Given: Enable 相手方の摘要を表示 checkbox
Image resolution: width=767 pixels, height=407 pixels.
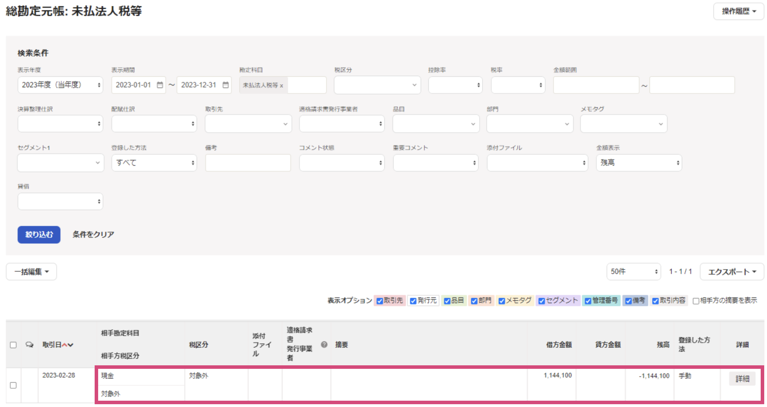Looking at the screenshot, I should click(x=696, y=301).
